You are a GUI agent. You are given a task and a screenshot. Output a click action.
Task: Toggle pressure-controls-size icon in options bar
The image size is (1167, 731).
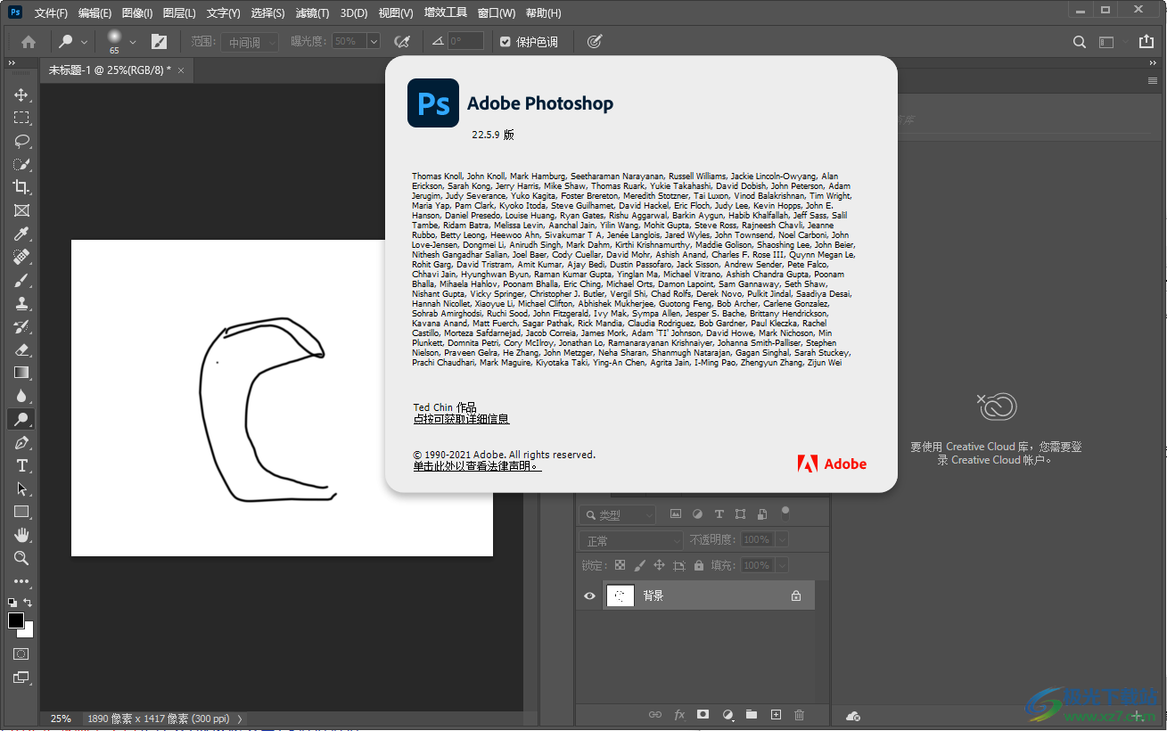point(594,41)
